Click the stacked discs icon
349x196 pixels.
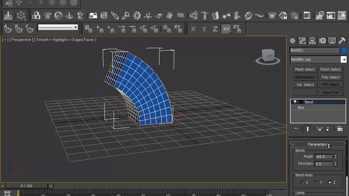pyautogui.click(x=104, y=16)
